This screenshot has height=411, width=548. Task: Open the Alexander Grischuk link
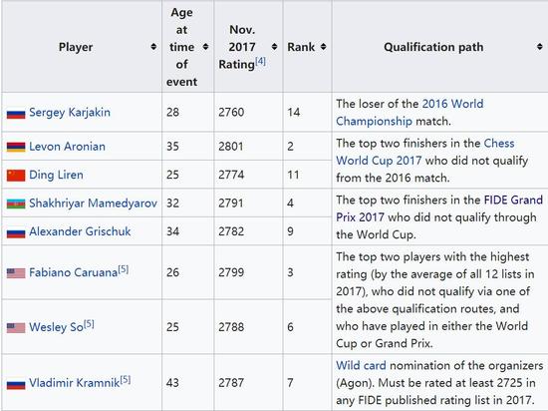[80, 231]
